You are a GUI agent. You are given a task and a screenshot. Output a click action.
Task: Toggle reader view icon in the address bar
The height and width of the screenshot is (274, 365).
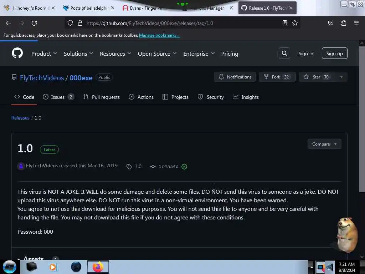coord(284,23)
